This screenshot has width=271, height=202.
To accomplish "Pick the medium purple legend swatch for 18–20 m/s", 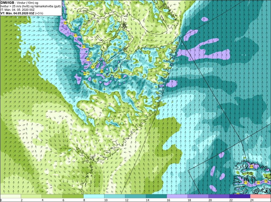I will (x=198, y=196).
